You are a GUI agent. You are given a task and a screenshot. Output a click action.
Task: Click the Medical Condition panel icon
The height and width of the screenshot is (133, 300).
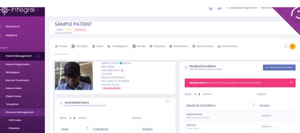186,67
